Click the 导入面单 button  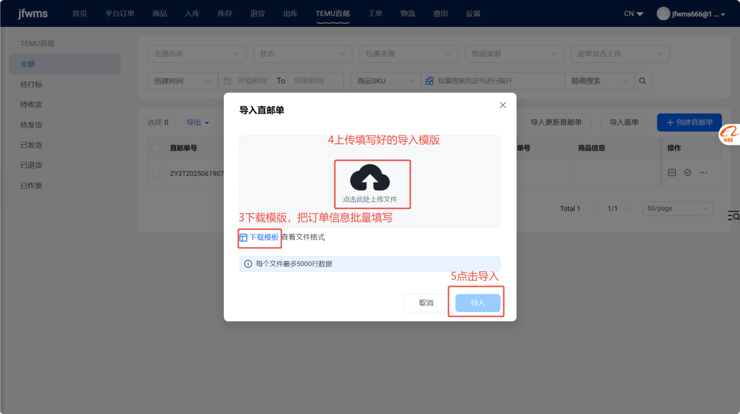[624, 122]
